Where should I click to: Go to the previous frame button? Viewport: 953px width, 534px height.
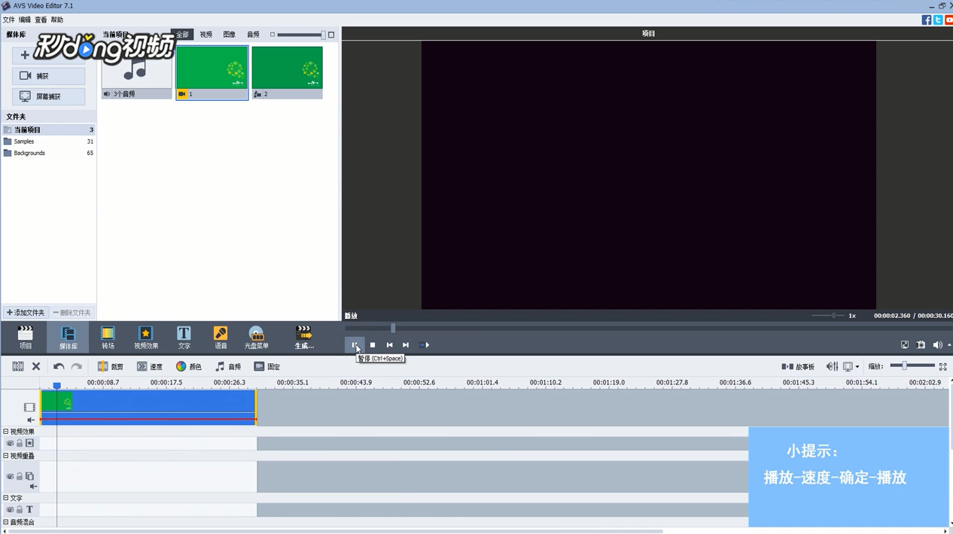[x=389, y=345]
